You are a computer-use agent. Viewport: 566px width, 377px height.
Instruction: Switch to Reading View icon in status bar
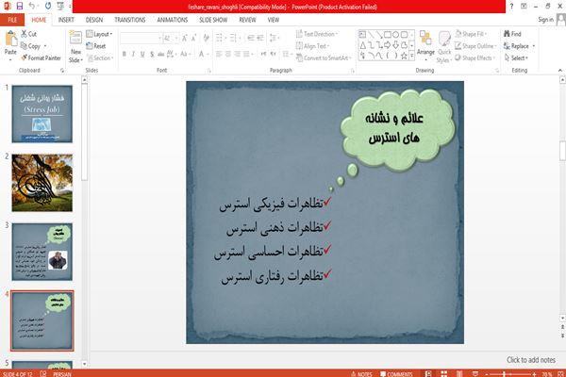point(459,374)
